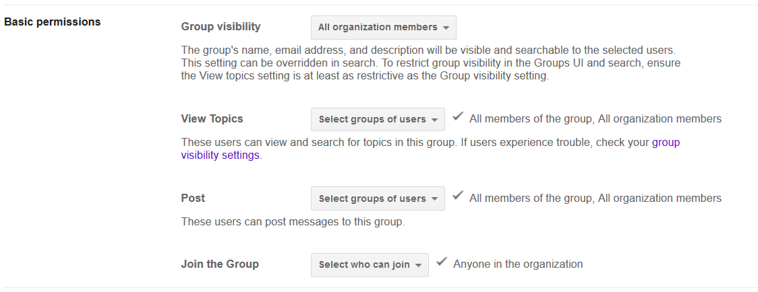The image size is (758, 292).
Task: Open the View Topics user selection dropdown
Action: coord(378,119)
